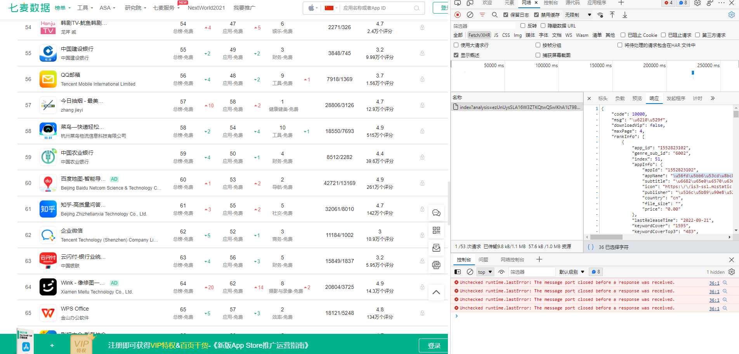Enable the 隐藏数据 URL checkbox

click(543, 26)
